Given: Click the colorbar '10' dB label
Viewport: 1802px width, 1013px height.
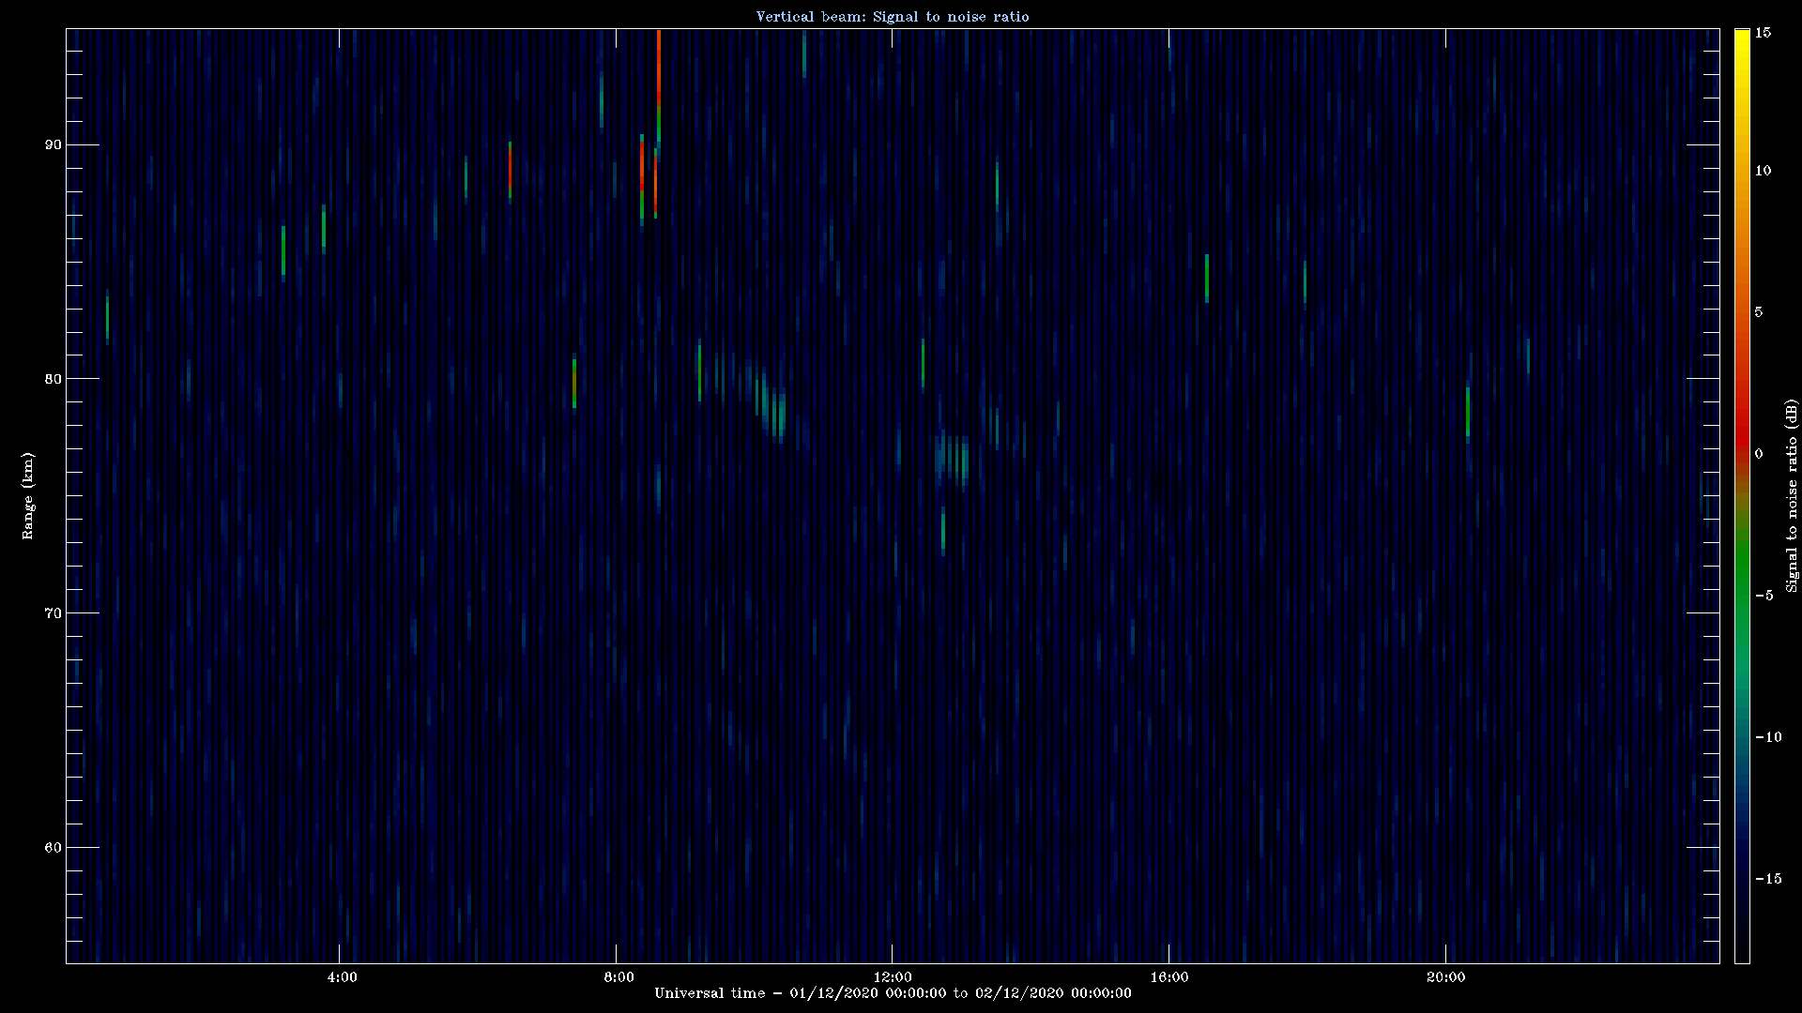Looking at the screenshot, I should click(x=1763, y=171).
